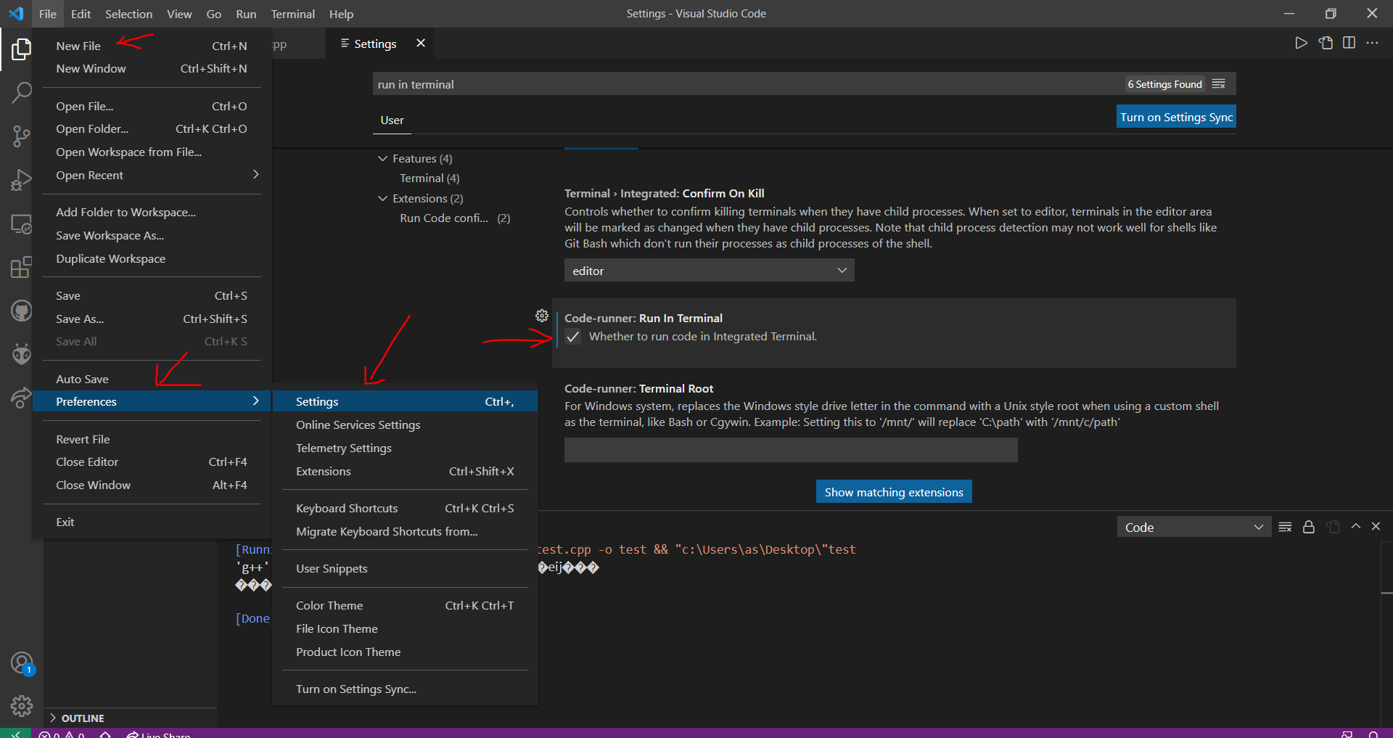Image resolution: width=1393 pixels, height=738 pixels.
Task: Open the Search view in activity bar
Action: point(21,92)
